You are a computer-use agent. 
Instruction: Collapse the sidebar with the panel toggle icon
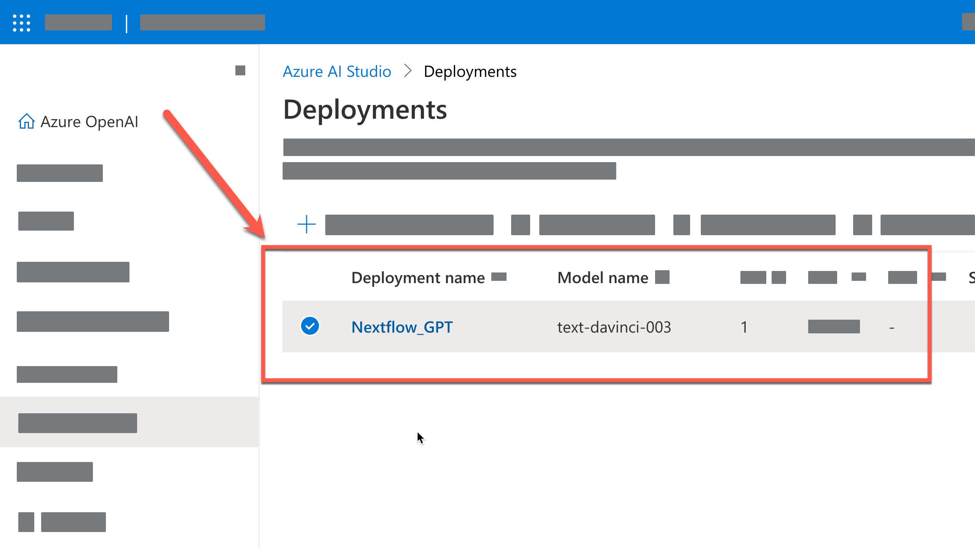pyautogui.click(x=240, y=70)
